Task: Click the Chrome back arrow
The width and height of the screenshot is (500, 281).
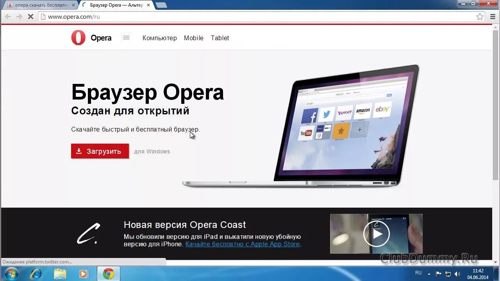Action: click(x=8, y=17)
